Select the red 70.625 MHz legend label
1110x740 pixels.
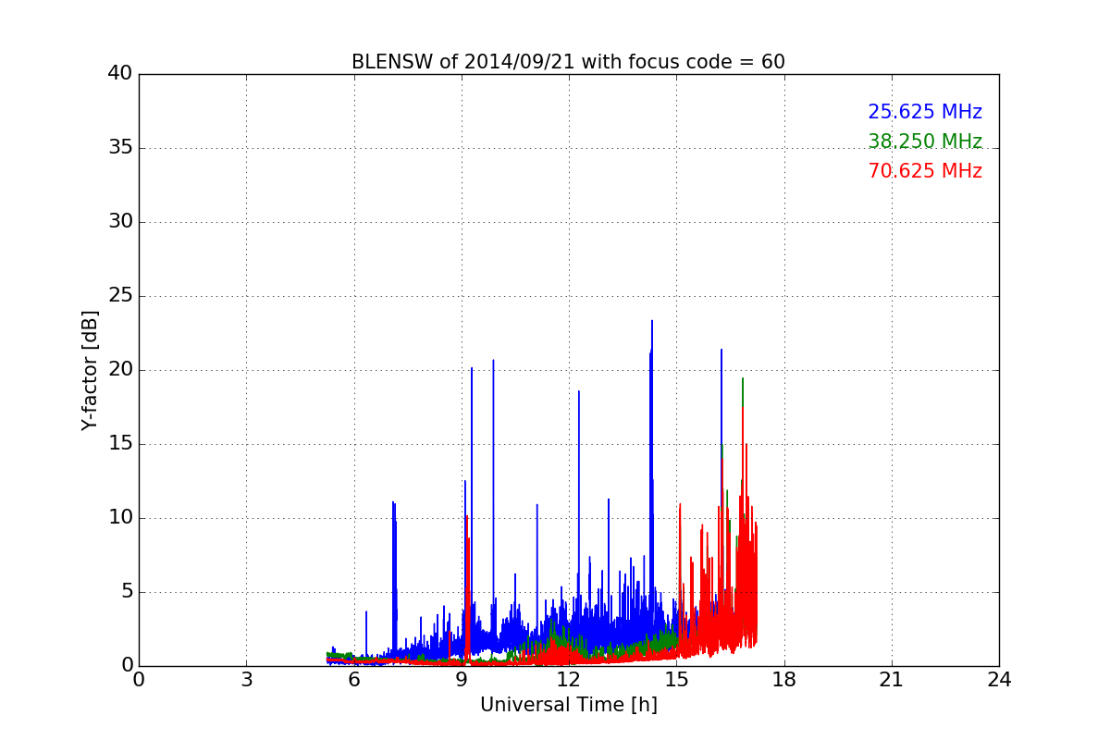[x=925, y=171]
